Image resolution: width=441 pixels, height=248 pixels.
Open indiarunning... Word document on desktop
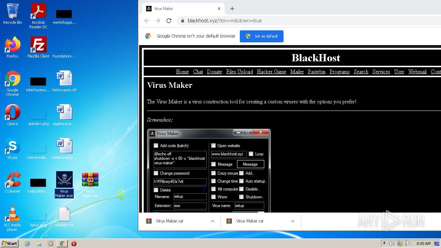pos(64,149)
